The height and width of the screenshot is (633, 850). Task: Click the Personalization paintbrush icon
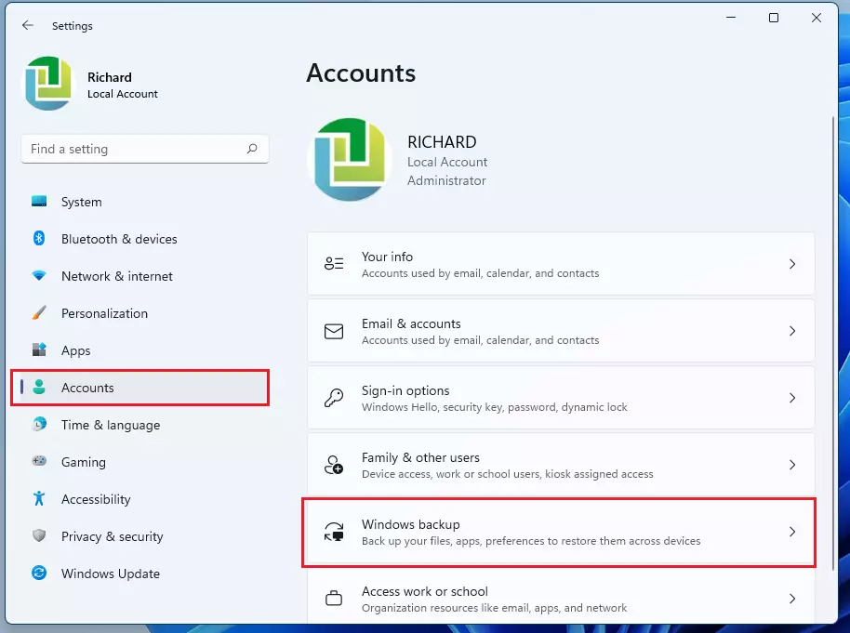(x=39, y=312)
